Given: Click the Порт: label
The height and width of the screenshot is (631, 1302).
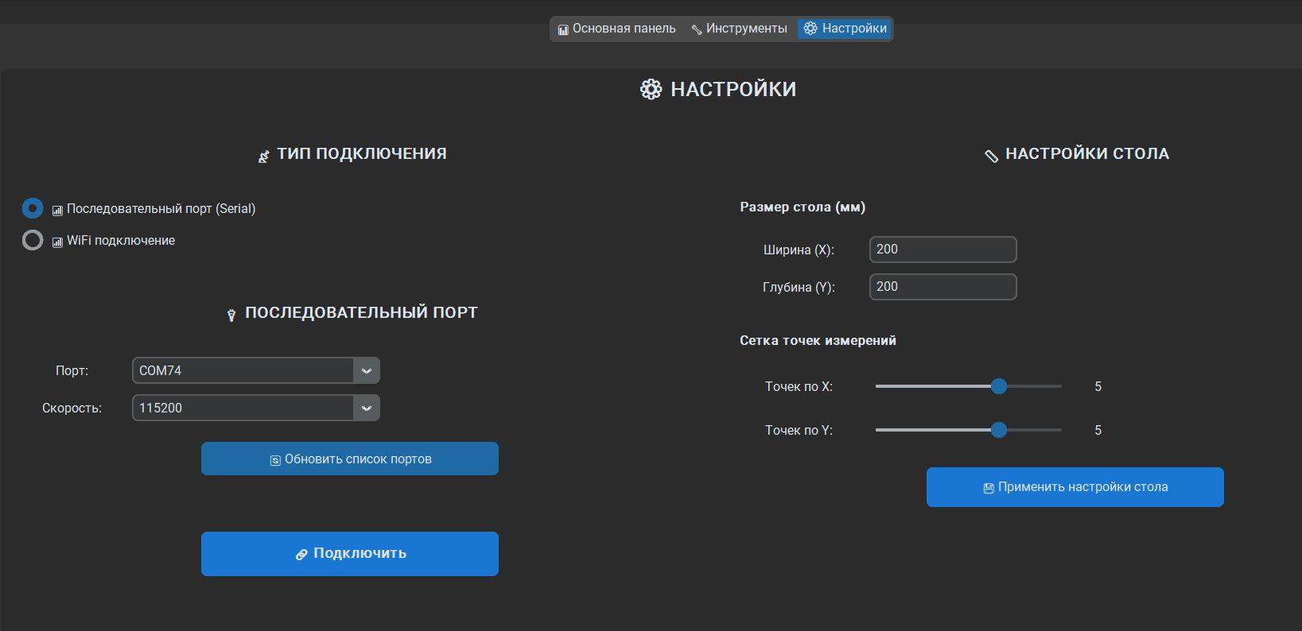Looking at the screenshot, I should point(72,370).
